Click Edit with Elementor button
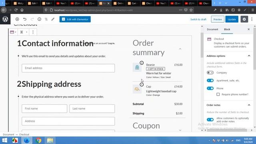 point(75,19)
